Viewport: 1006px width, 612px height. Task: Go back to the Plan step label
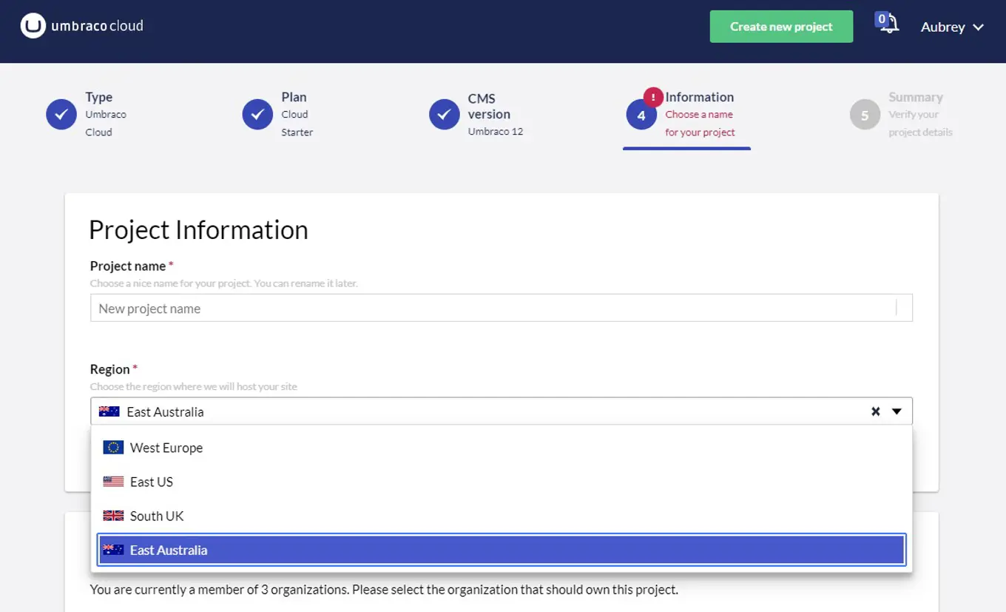(x=294, y=98)
